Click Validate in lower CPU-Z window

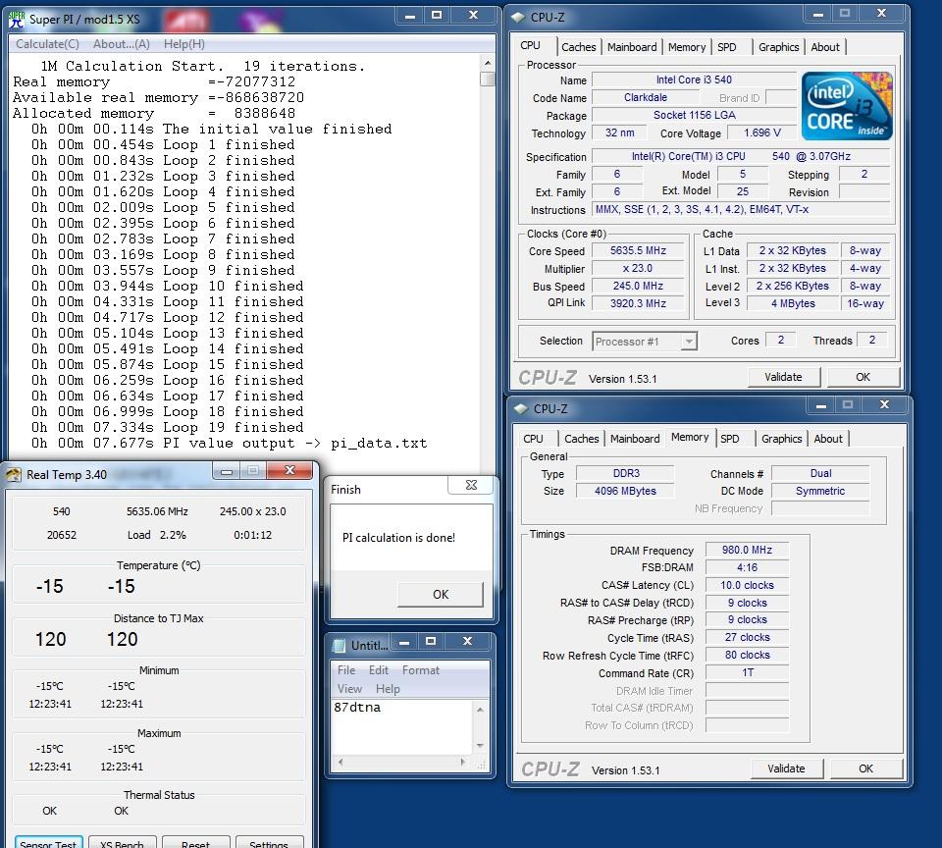(x=786, y=768)
